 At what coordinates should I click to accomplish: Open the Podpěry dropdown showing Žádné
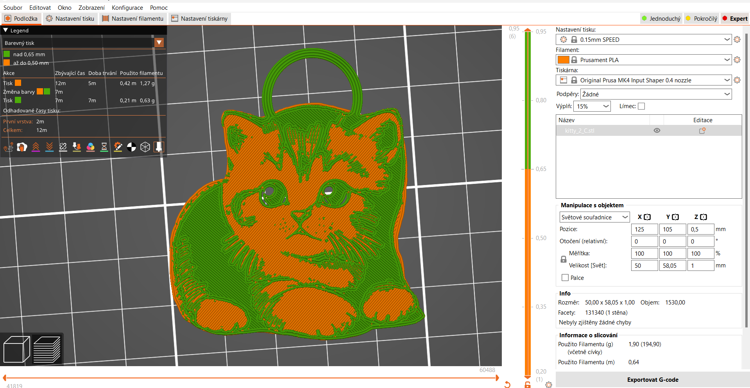[x=656, y=94]
